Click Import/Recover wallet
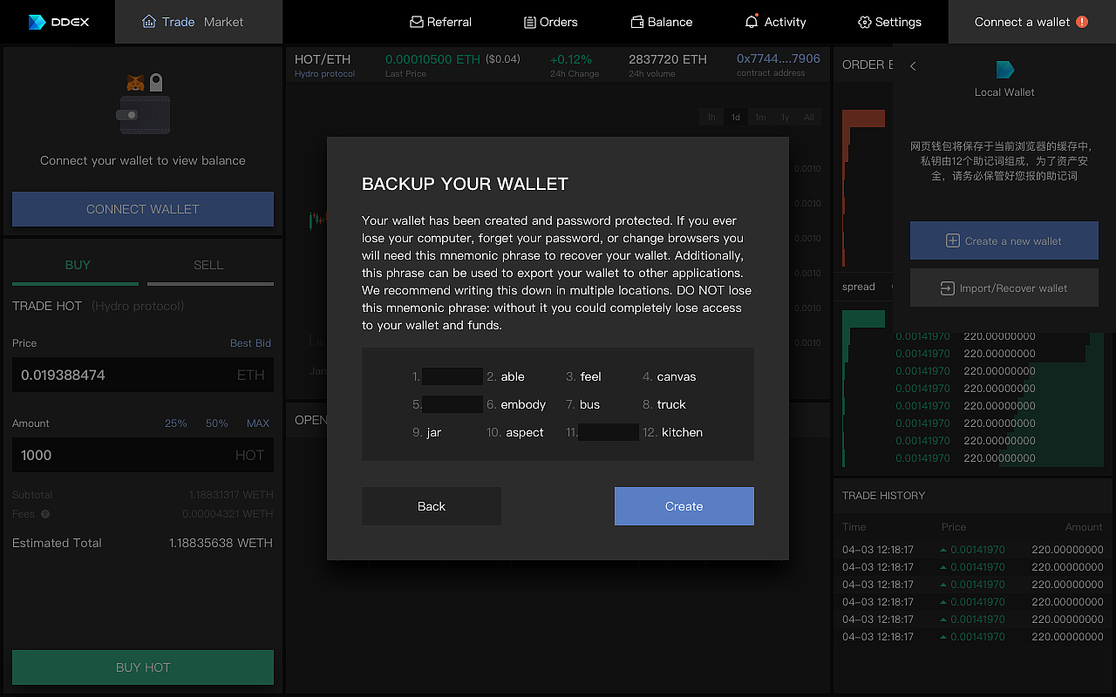 coord(1004,288)
